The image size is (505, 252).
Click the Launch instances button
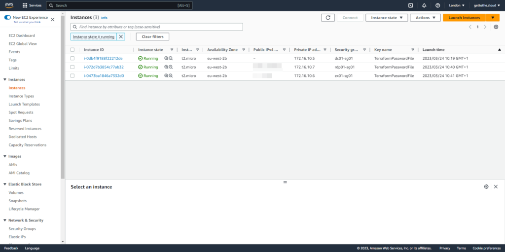464,18
